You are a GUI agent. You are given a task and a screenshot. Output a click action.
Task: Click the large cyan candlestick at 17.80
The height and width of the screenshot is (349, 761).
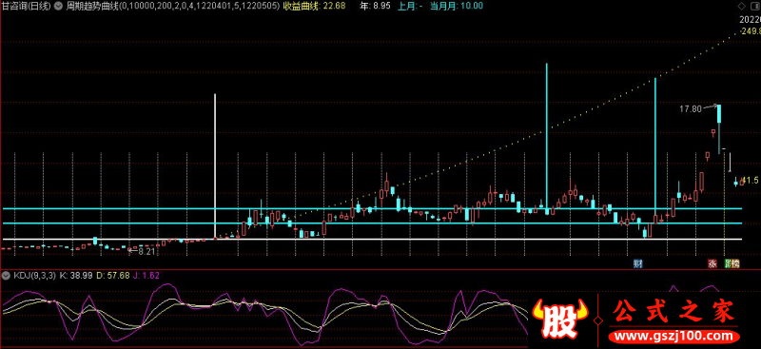(x=719, y=114)
